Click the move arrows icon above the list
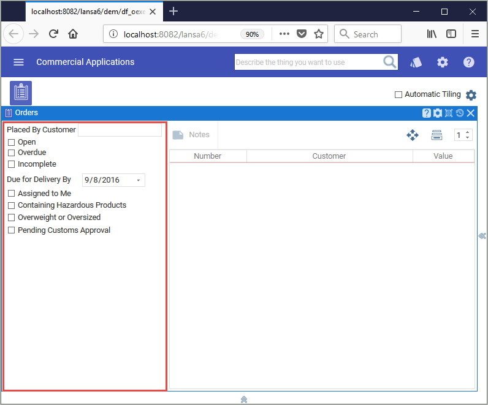The image size is (488, 405). pos(413,135)
